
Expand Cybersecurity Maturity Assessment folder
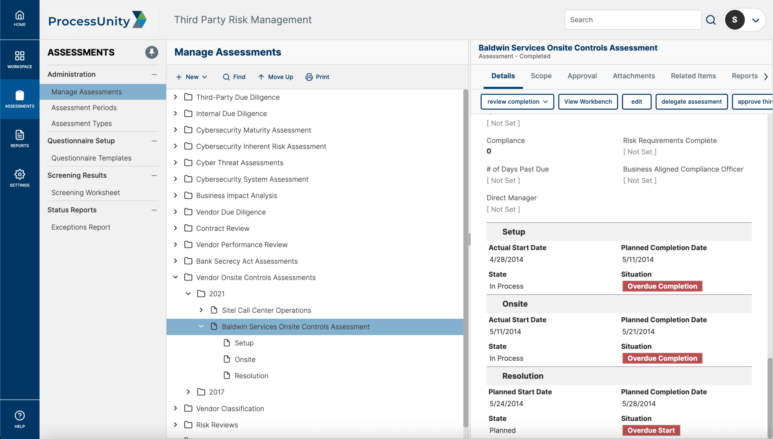point(175,130)
